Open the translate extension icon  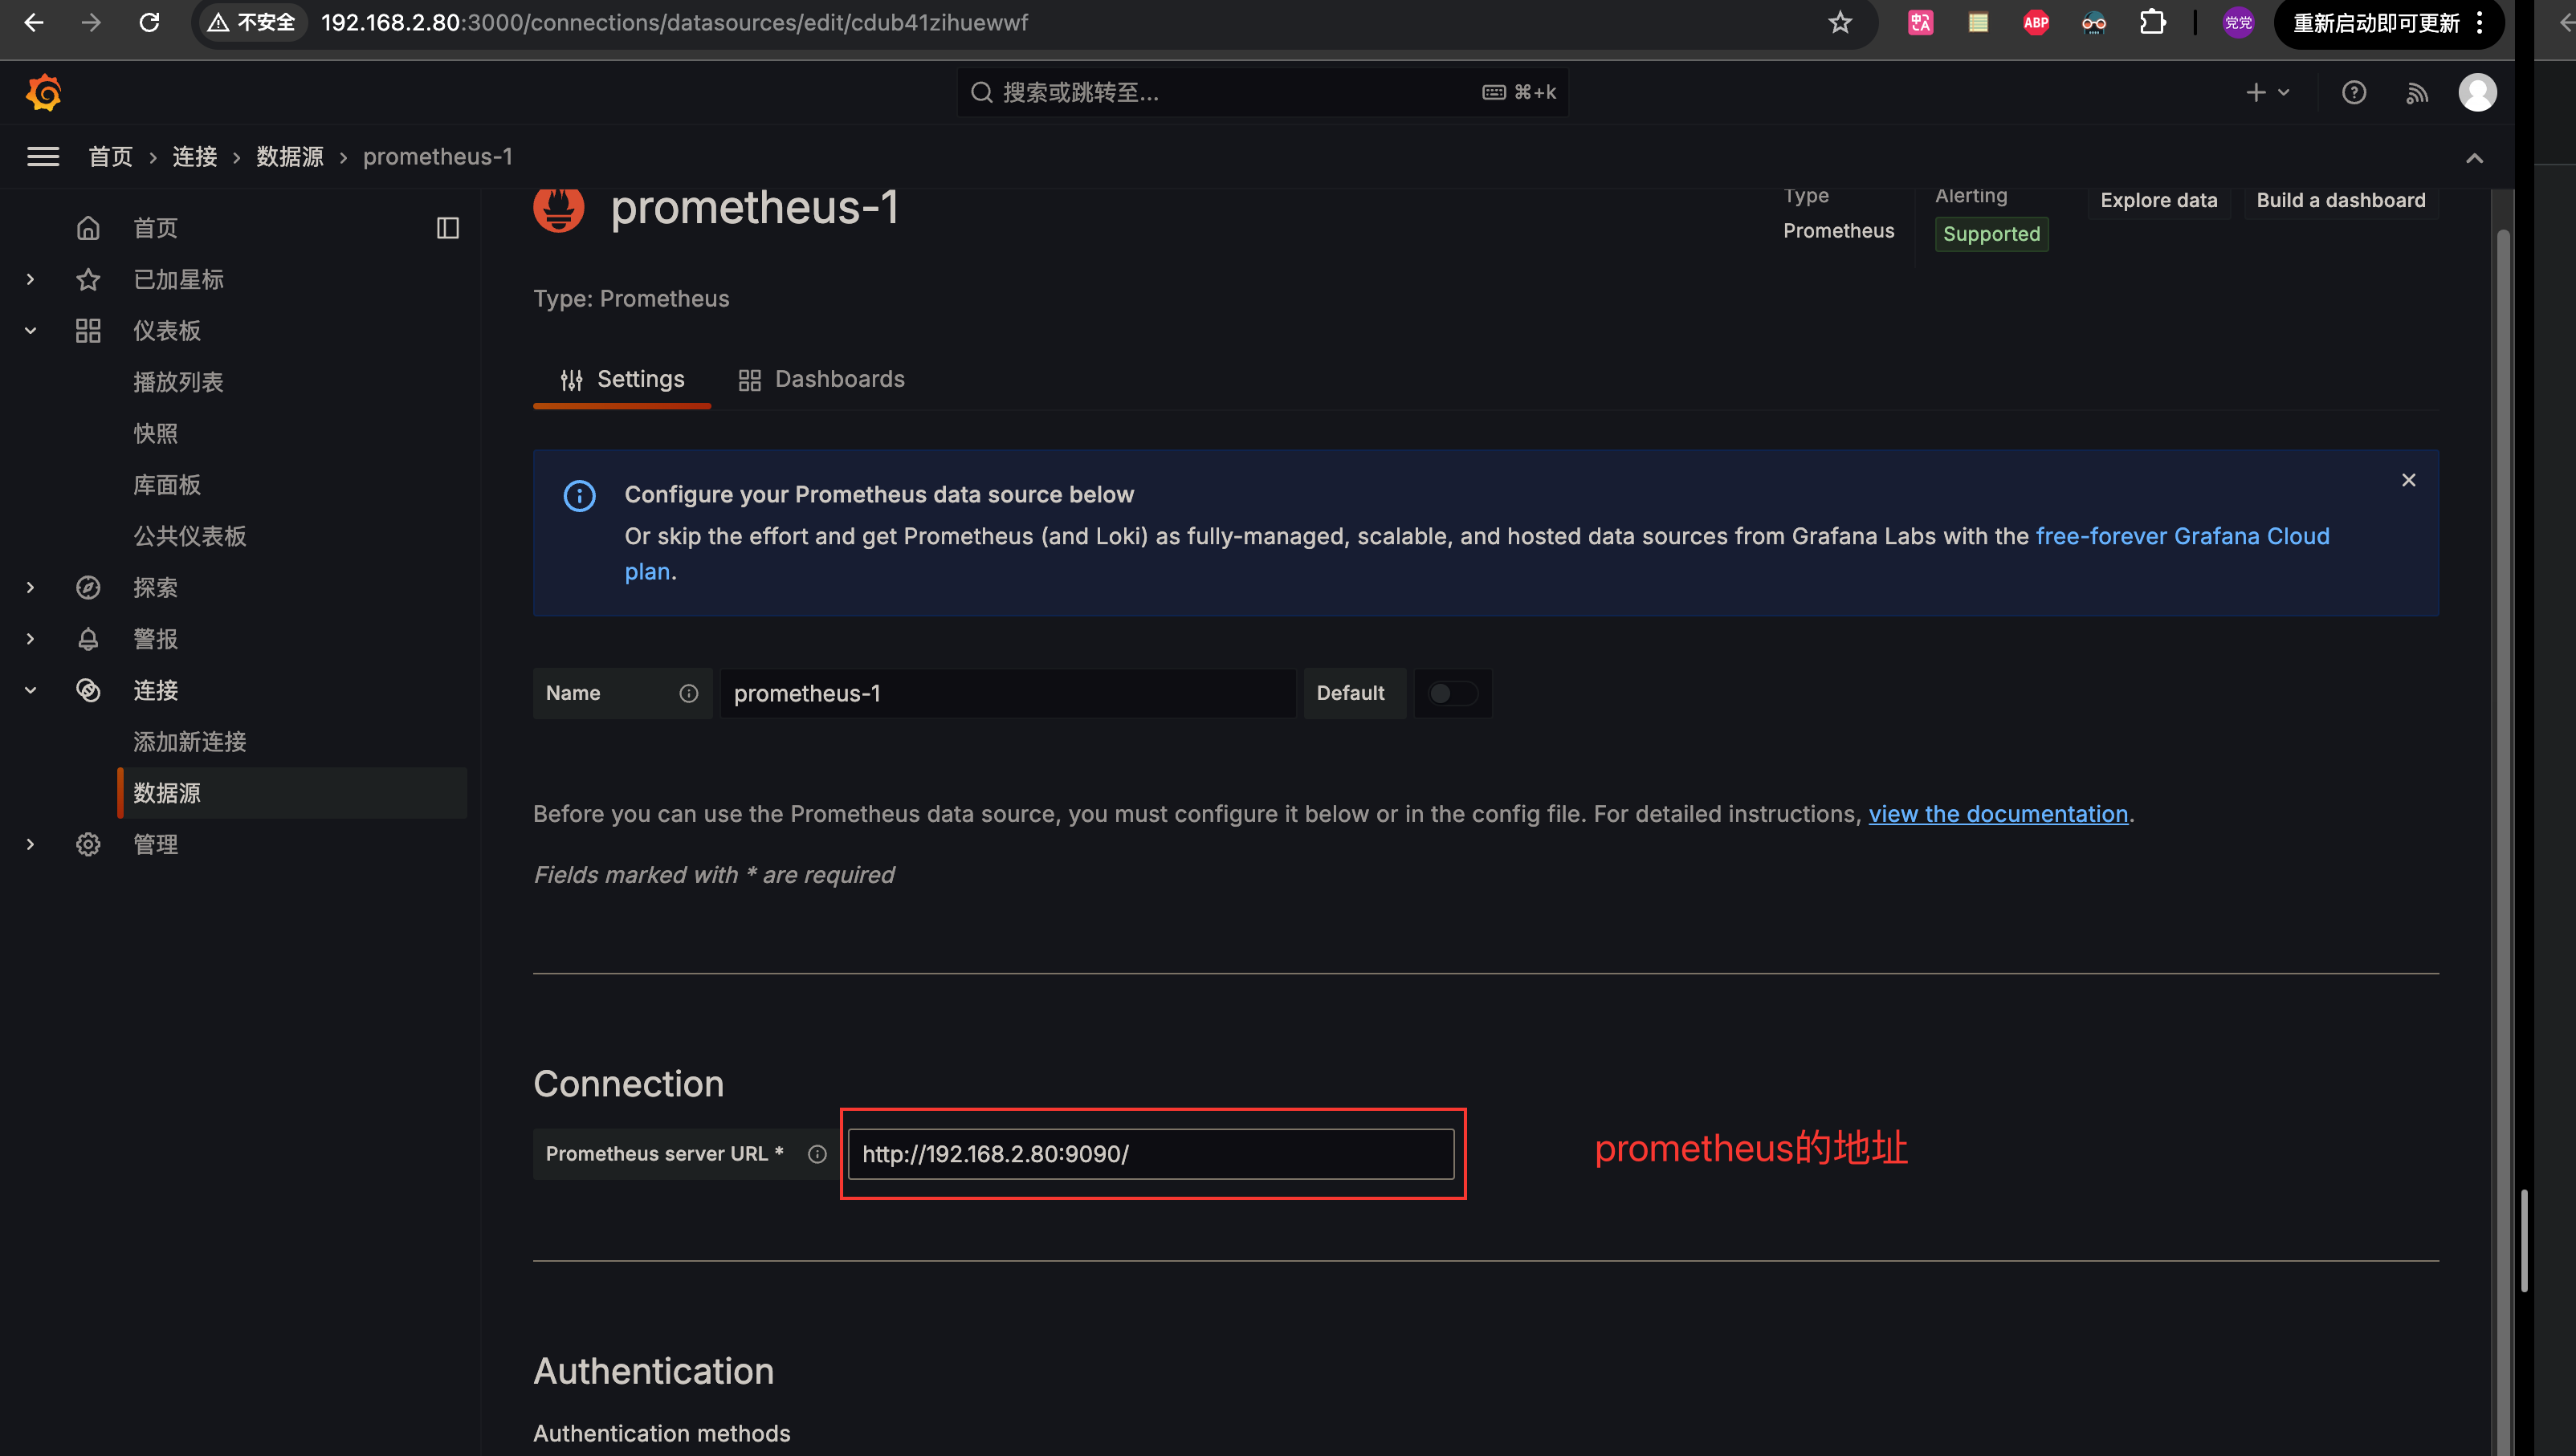pos(1920,22)
